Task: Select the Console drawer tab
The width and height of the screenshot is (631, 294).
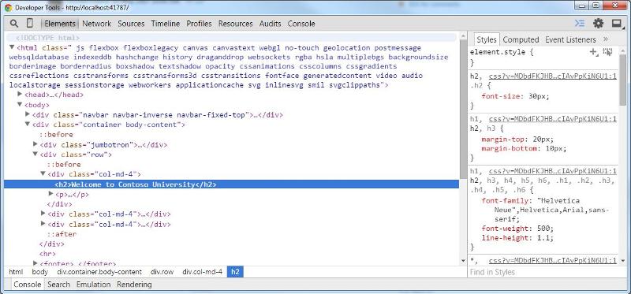Action: click(28, 285)
